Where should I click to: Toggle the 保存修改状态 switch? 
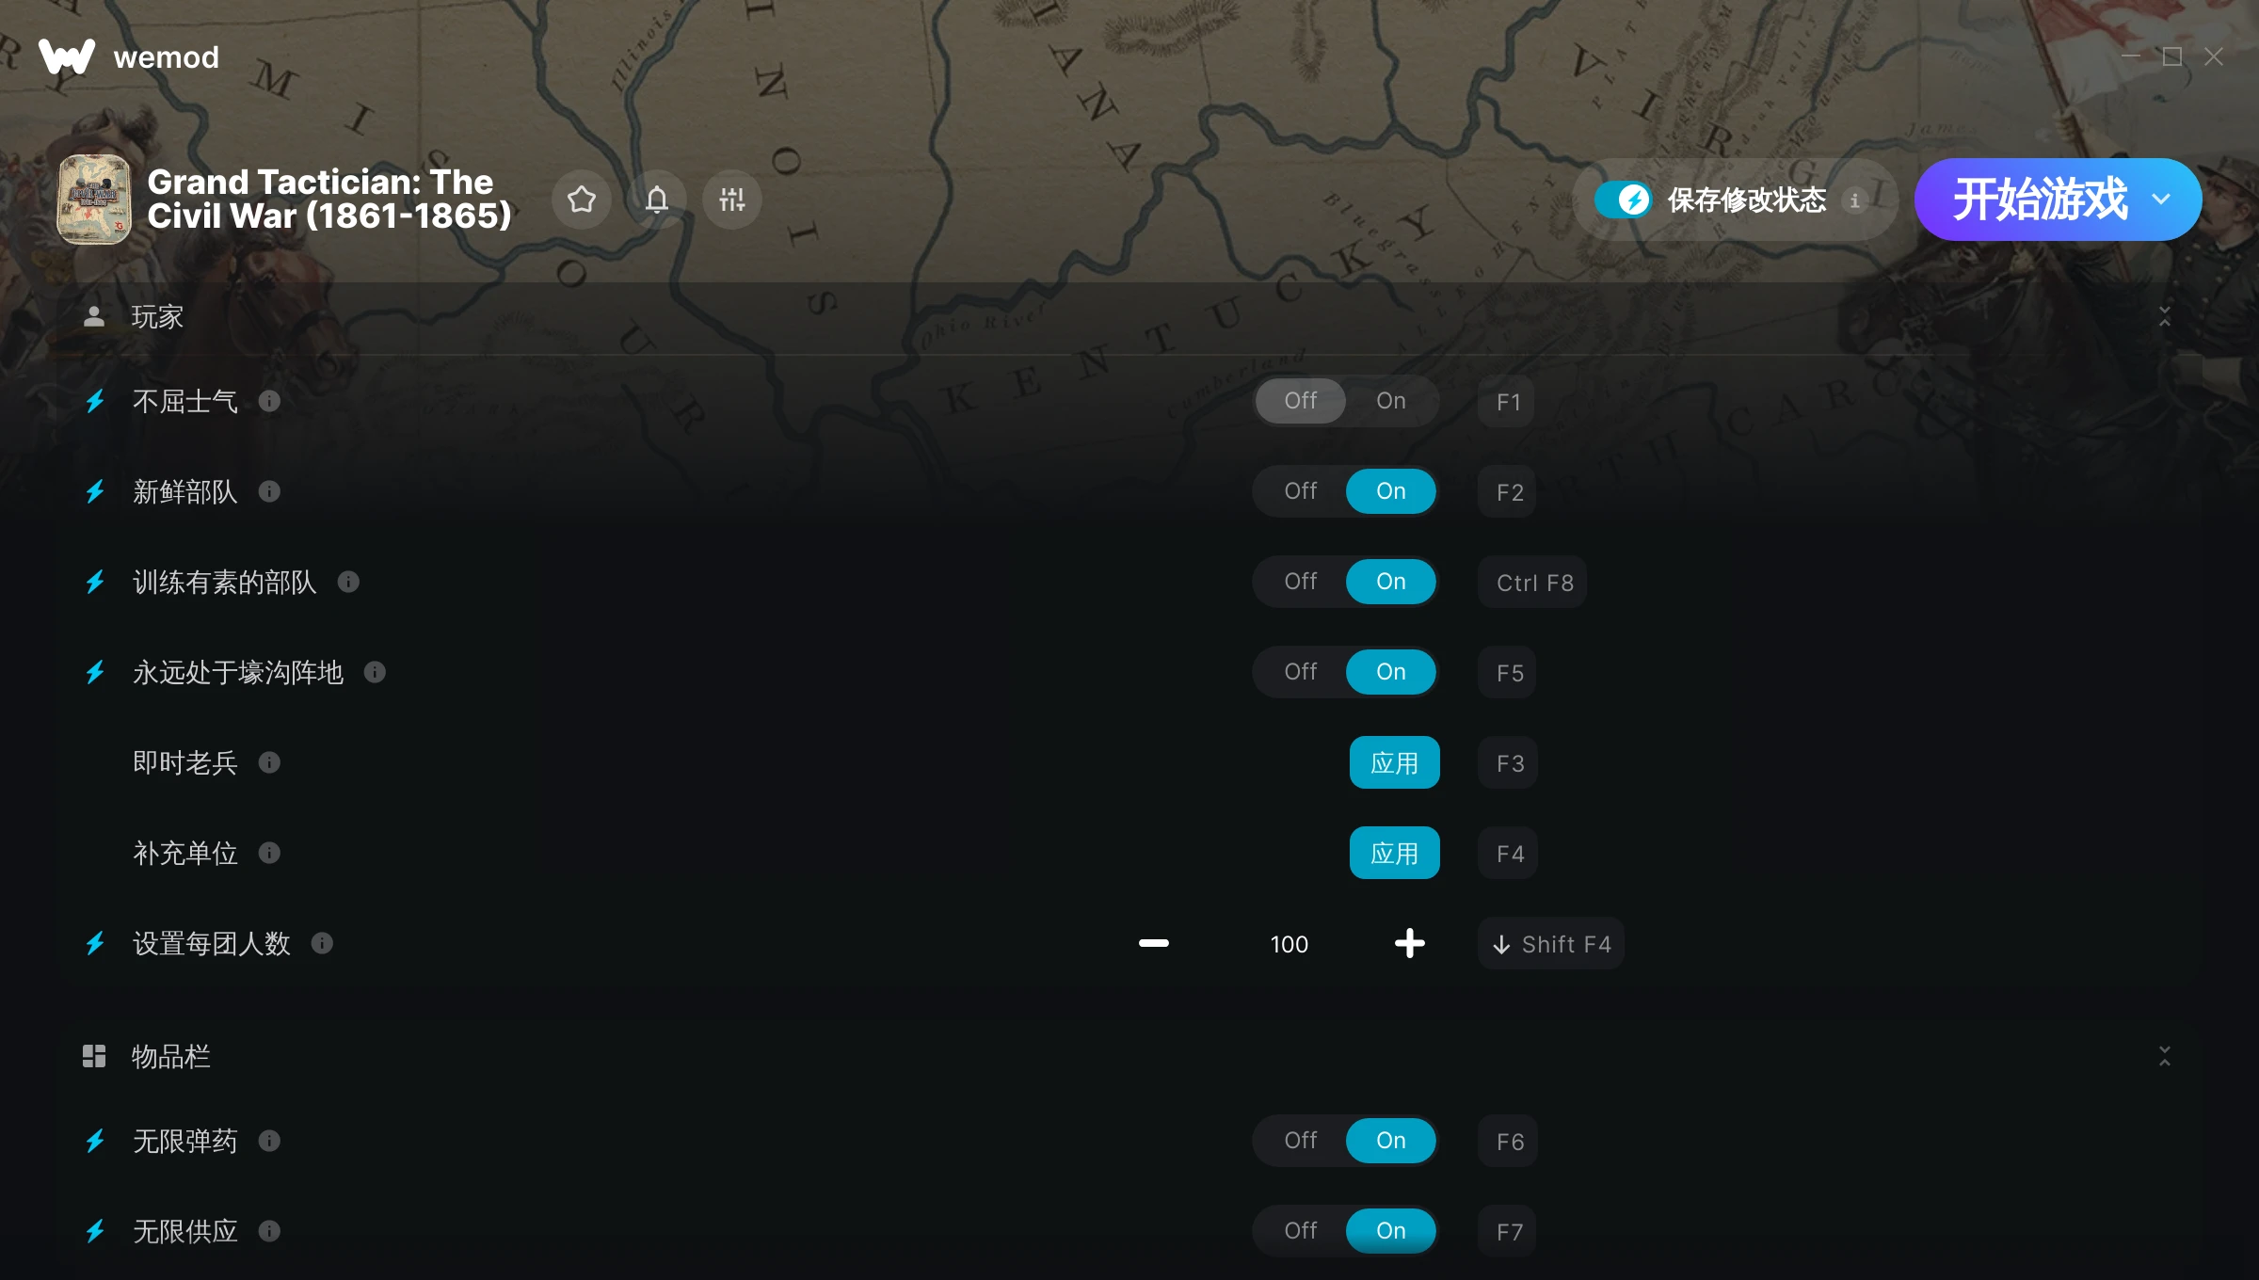coord(1623,200)
